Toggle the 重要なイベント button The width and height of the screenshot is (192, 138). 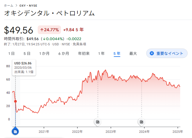(167, 53)
